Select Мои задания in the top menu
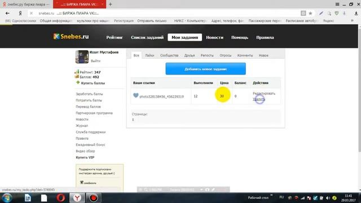The height and width of the screenshot is (203, 361). click(184, 37)
